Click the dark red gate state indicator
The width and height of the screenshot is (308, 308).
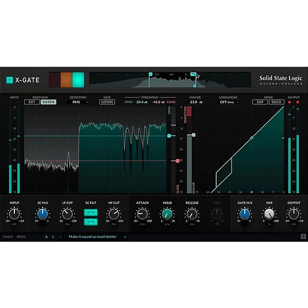click(x=55, y=80)
